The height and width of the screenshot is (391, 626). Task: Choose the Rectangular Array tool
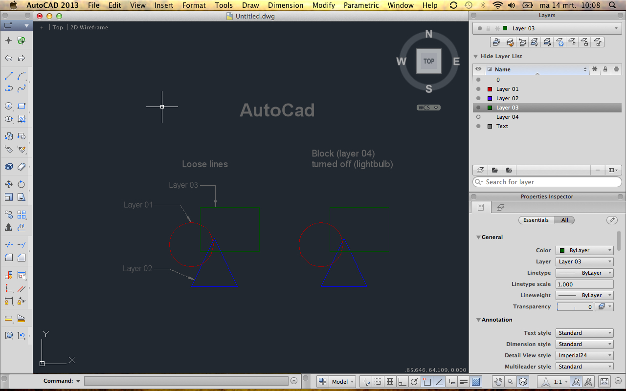[22, 215]
